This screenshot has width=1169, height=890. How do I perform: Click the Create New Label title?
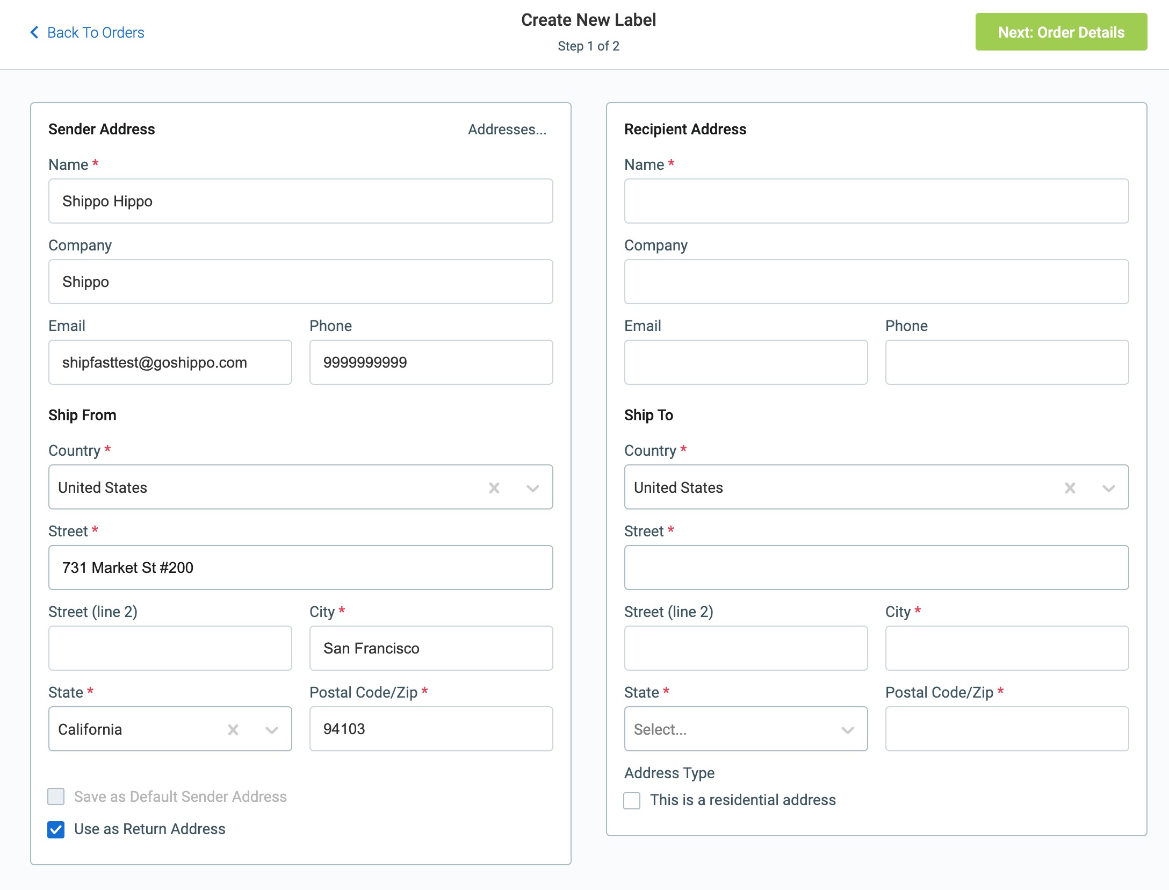point(588,20)
